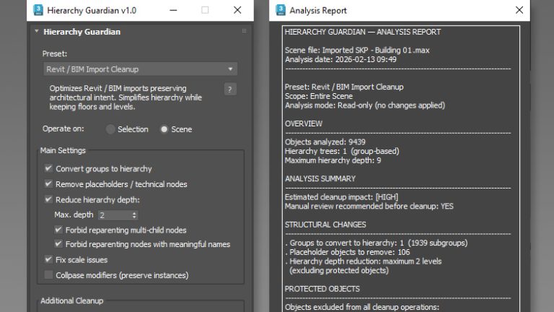Uncheck Forbid reparenting multi-child nodes

pyautogui.click(x=58, y=230)
